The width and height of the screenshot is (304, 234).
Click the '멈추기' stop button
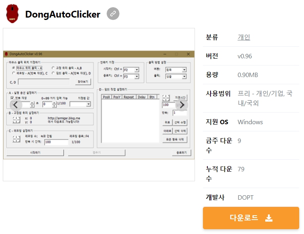pyautogui.click(x=97, y=153)
